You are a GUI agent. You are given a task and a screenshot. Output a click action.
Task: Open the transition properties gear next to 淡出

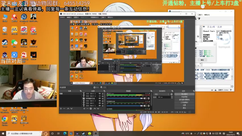172,94
